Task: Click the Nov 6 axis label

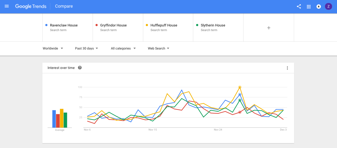Action: point(87,130)
